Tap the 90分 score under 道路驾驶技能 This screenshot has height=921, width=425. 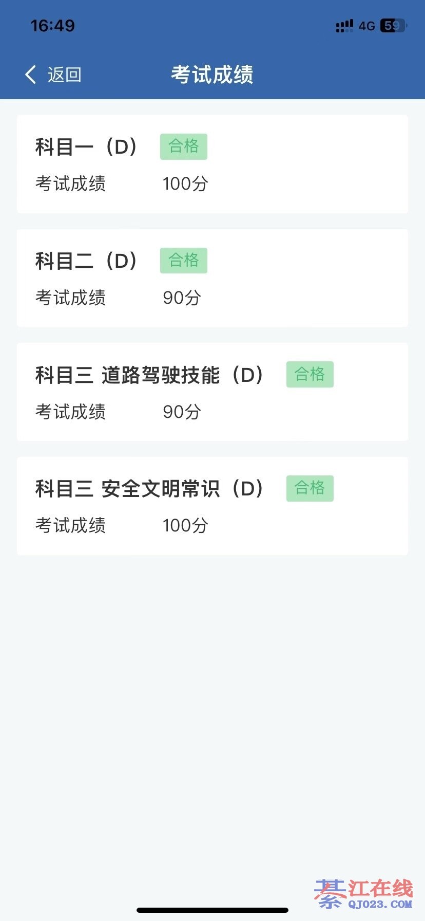pos(182,412)
